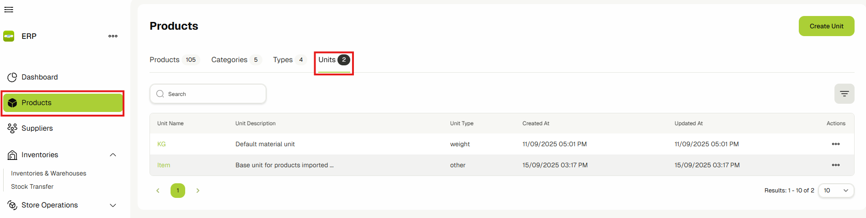
Task: Click the ERP three-dots options icon
Action: [113, 36]
